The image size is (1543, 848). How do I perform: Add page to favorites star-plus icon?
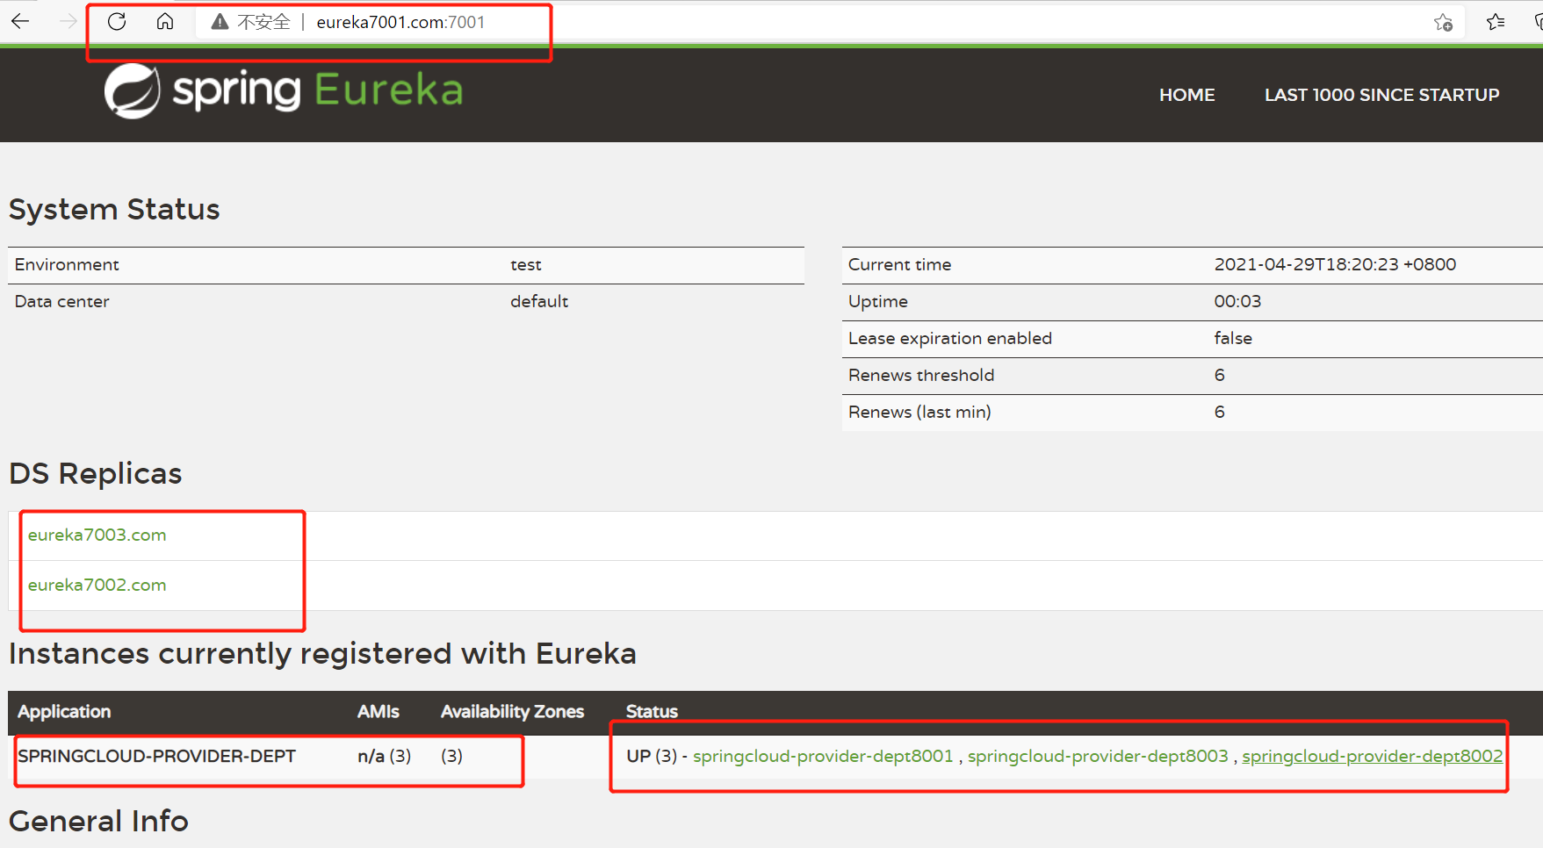(1443, 22)
